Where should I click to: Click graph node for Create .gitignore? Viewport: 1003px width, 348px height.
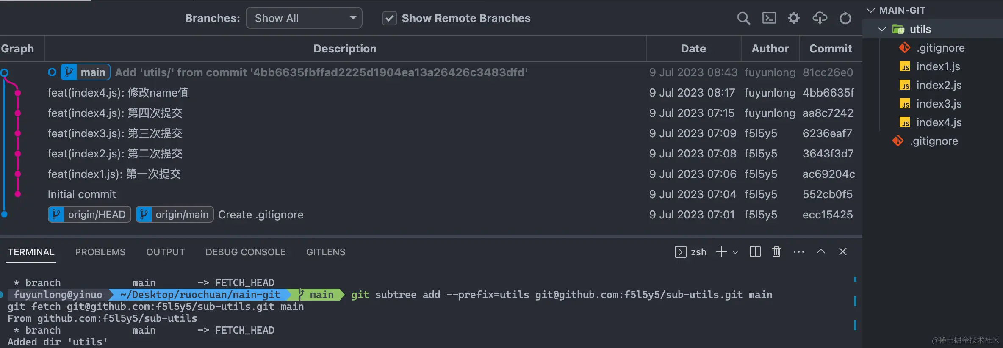[4, 215]
